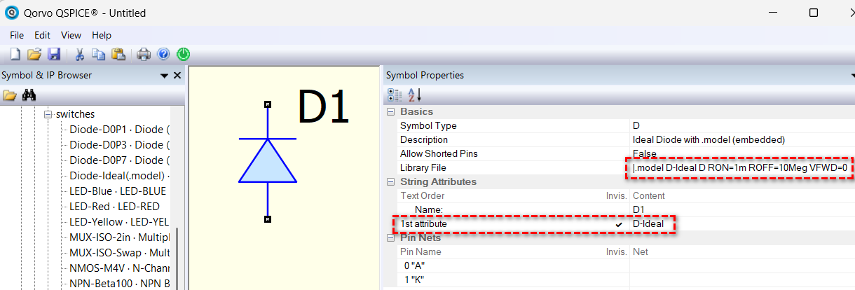This screenshot has height=290, width=855.
Task: Click the New document toolbar icon
Action: pos(15,54)
